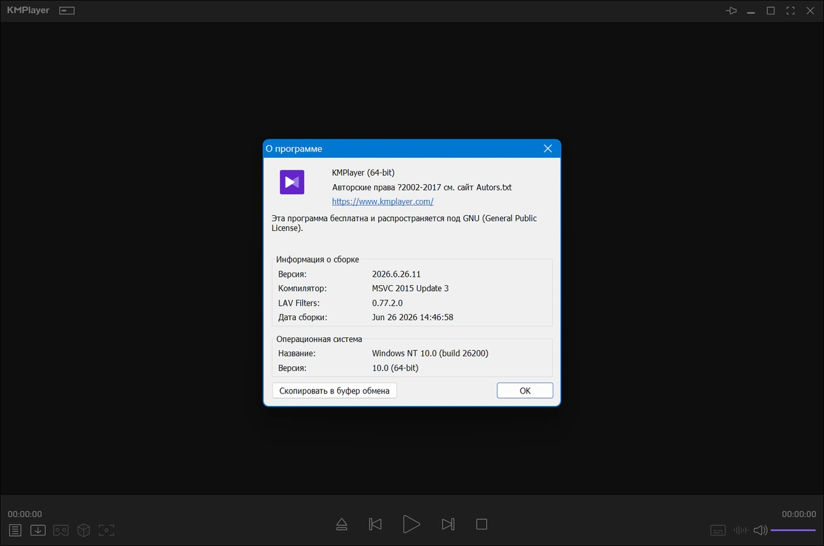Click Скопировать в буфер обмена button
The width and height of the screenshot is (824, 546).
point(334,391)
